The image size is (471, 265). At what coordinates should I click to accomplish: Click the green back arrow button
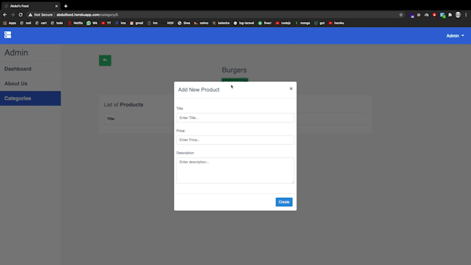click(x=105, y=60)
